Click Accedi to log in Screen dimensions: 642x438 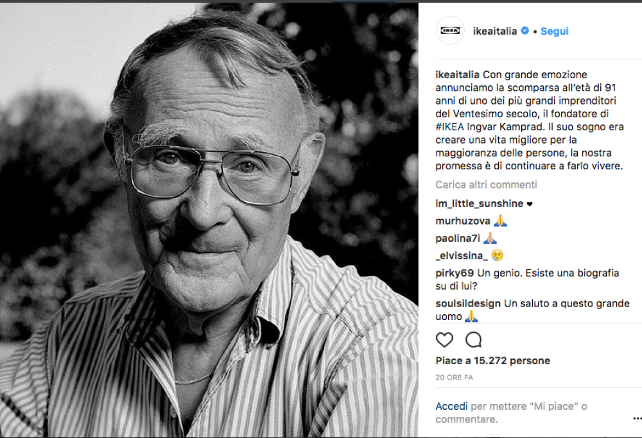click(451, 406)
